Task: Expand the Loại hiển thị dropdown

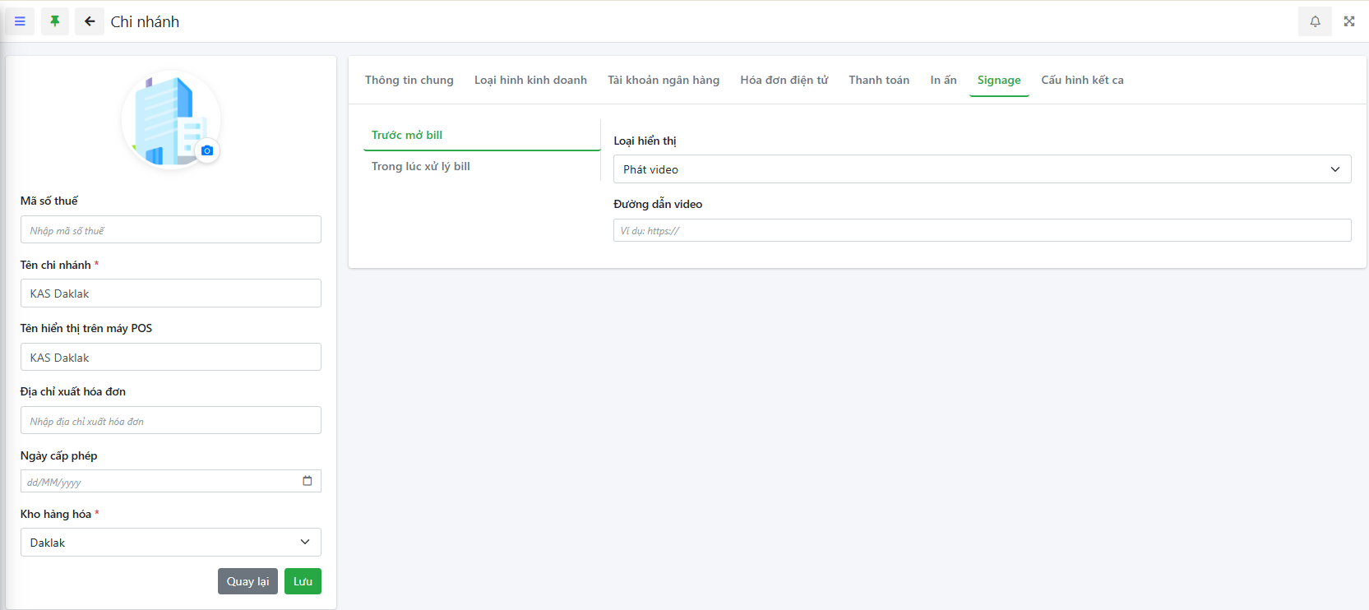Action: tap(982, 169)
